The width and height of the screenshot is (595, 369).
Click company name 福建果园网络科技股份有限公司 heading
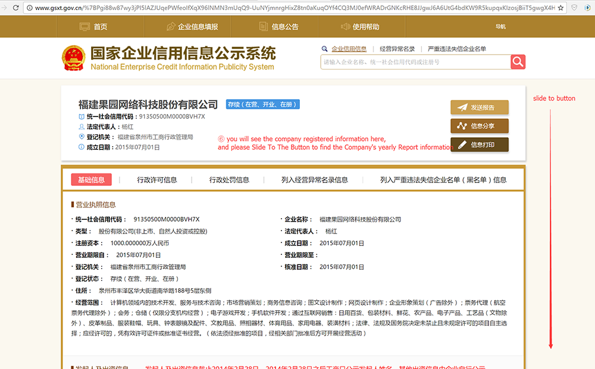(148, 104)
